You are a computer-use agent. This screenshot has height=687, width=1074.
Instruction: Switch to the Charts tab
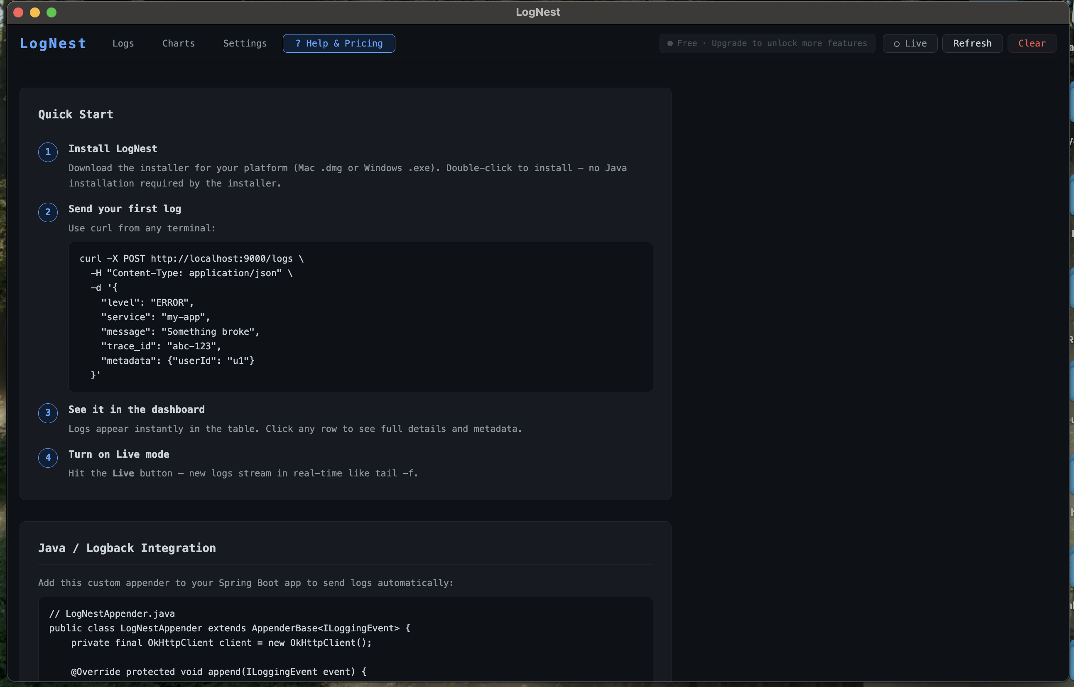tap(179, 43)
